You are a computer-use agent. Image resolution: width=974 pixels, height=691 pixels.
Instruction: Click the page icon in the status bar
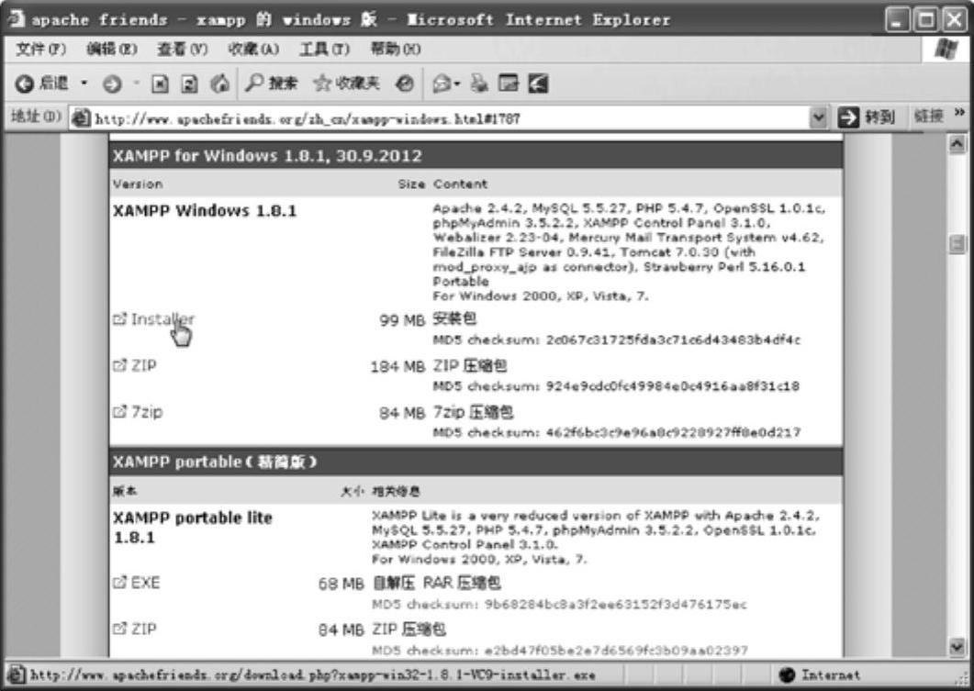point(17,674)
